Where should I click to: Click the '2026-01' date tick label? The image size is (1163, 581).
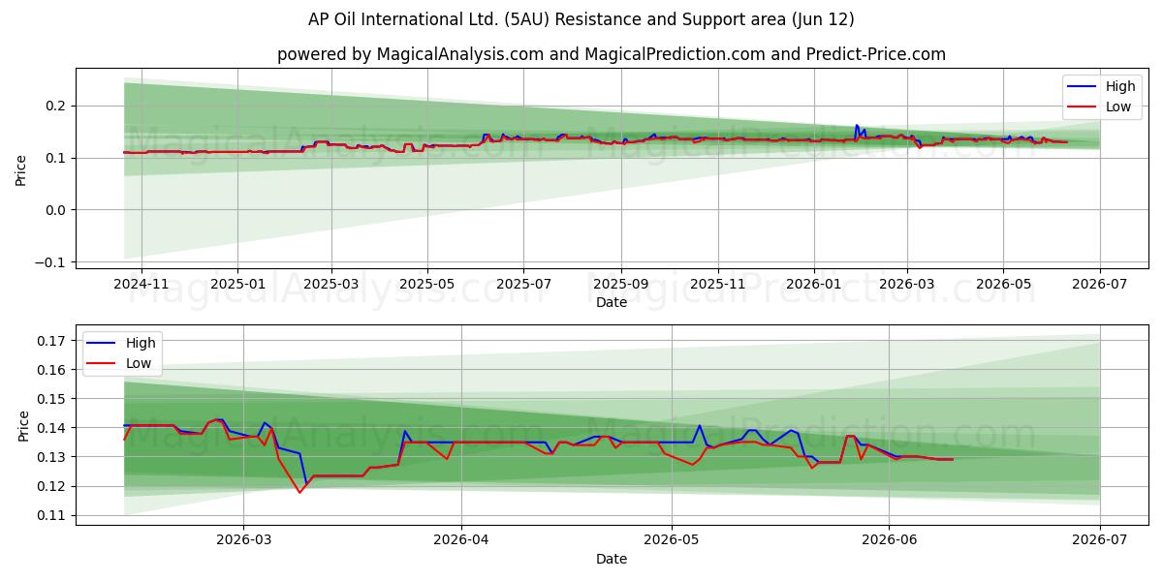tap(813, 284)
